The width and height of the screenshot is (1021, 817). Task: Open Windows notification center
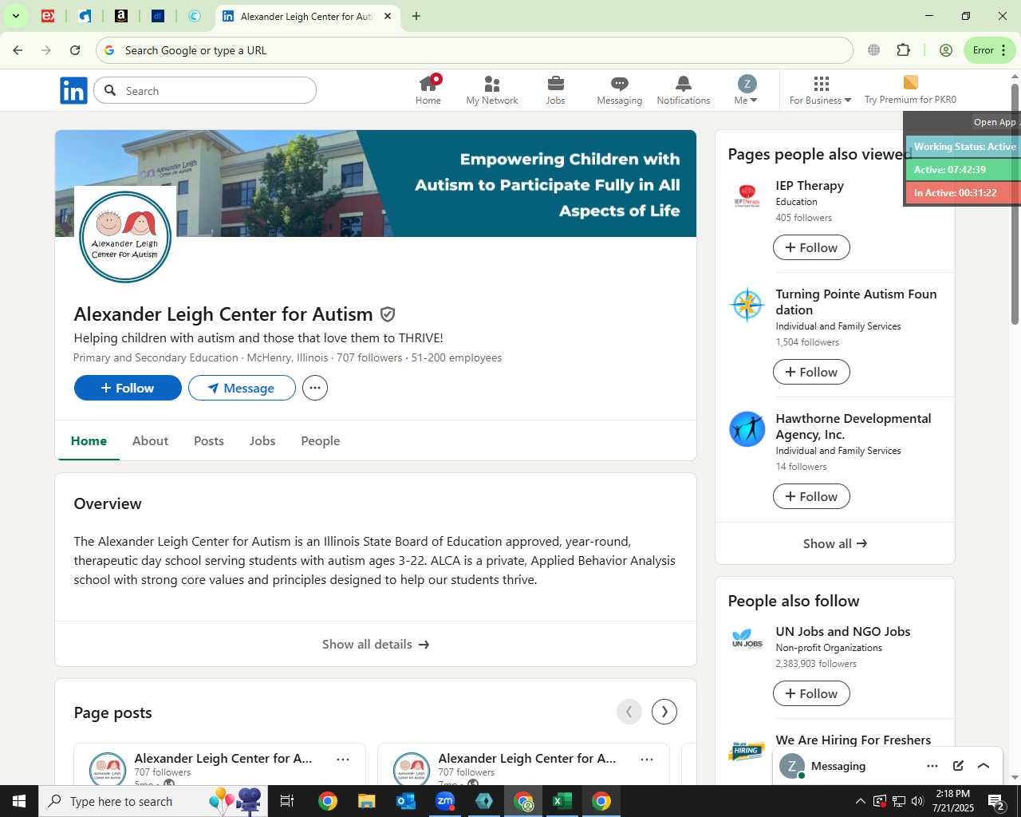(996, 801)
